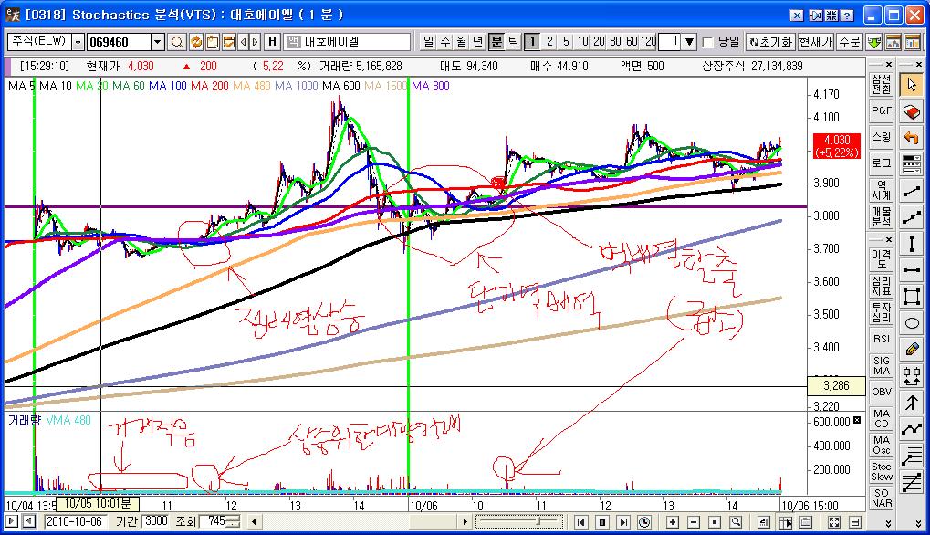Expand the stock code 069460 dropdown
This screenshot has height=535, width=930.
click(157, 42)
